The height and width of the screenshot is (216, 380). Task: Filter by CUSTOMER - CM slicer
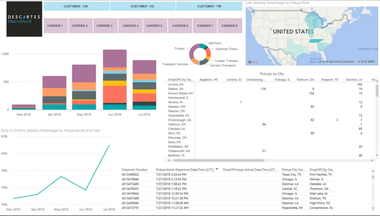[76, 6]
